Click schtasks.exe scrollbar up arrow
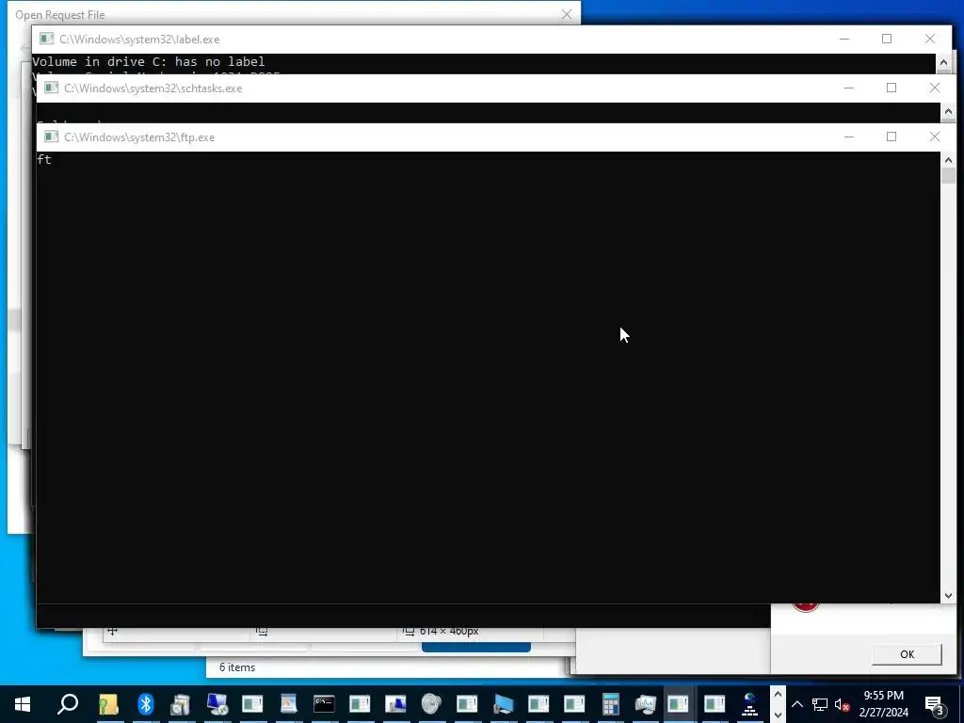Image resolution: width=964 pixels, height=723 pixels. 948,112
